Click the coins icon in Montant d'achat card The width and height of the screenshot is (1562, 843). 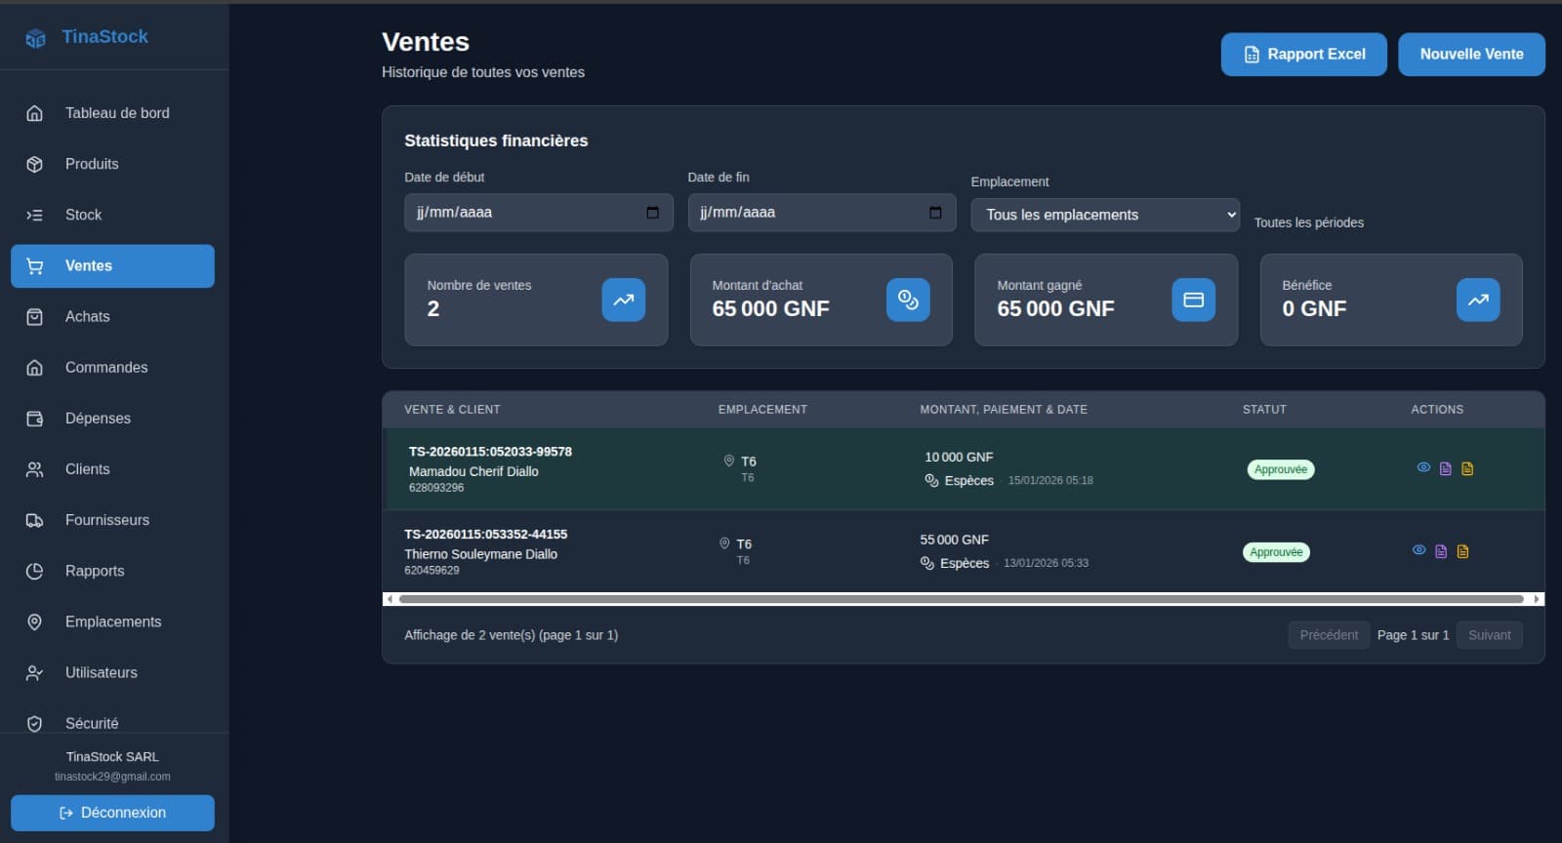tap(908, 300)
